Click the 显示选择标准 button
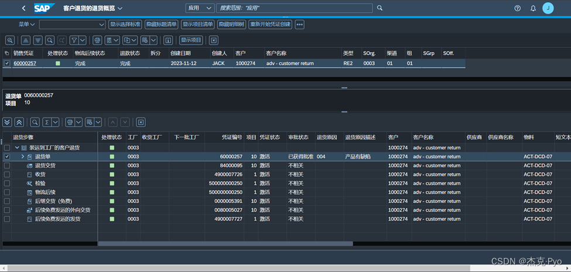571x272 pixels. (125, 25)
